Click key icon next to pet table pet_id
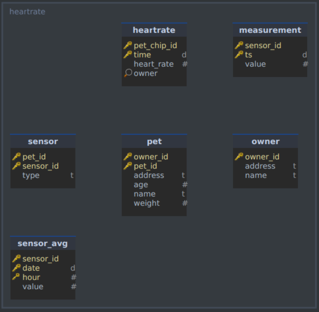319x312 pixels. [128, 166]
